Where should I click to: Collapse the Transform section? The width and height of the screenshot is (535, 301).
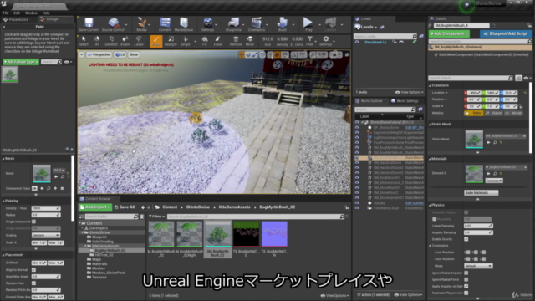point(430,85)
